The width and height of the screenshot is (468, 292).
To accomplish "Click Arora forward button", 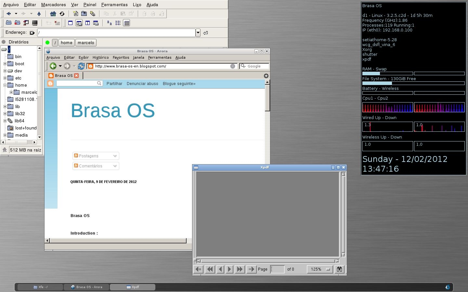I will pyautogui.click(x=67, y=66).
